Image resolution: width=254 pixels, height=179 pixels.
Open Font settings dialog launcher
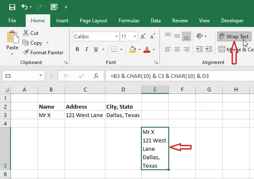(x=156, y=63)
